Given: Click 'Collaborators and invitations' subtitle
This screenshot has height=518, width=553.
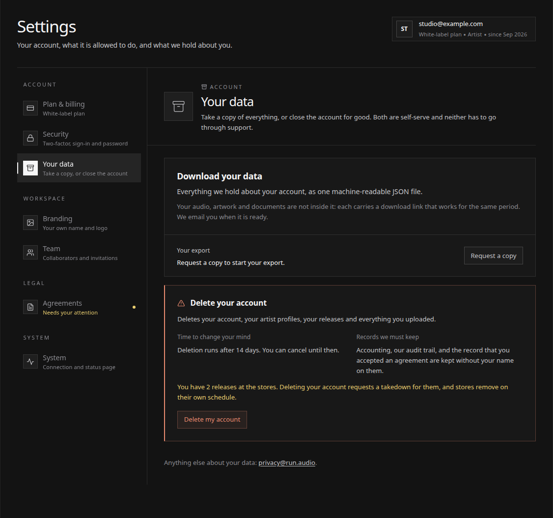Looking at the screenshot, I should pyautogui.click(x=80, y=259).
